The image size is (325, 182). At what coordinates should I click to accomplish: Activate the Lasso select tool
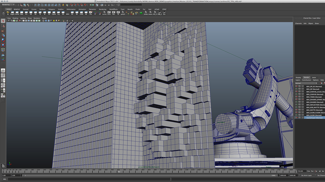point(3,26)
